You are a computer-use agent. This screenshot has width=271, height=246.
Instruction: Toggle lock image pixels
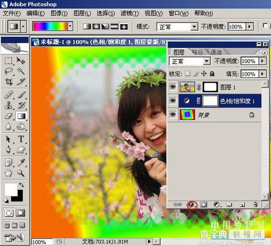tap(196, 73)
